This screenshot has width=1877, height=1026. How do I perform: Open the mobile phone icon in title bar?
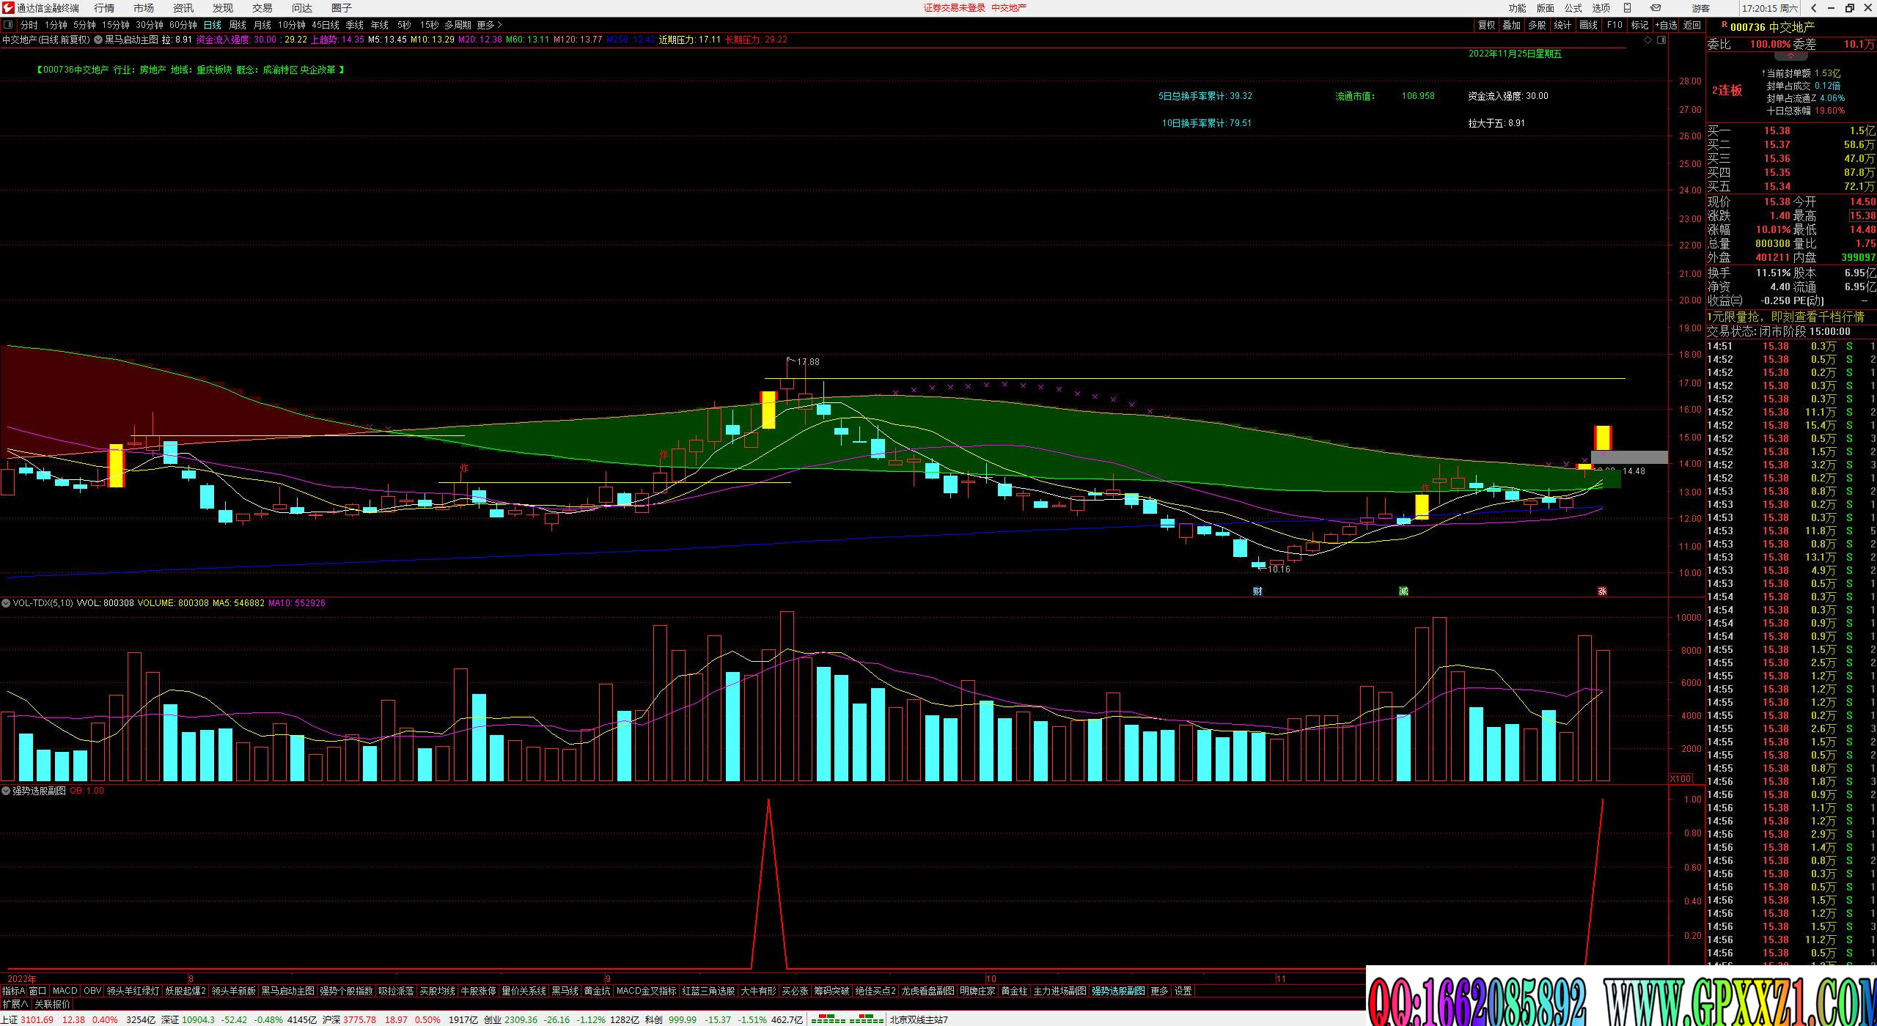point(1627,8)
